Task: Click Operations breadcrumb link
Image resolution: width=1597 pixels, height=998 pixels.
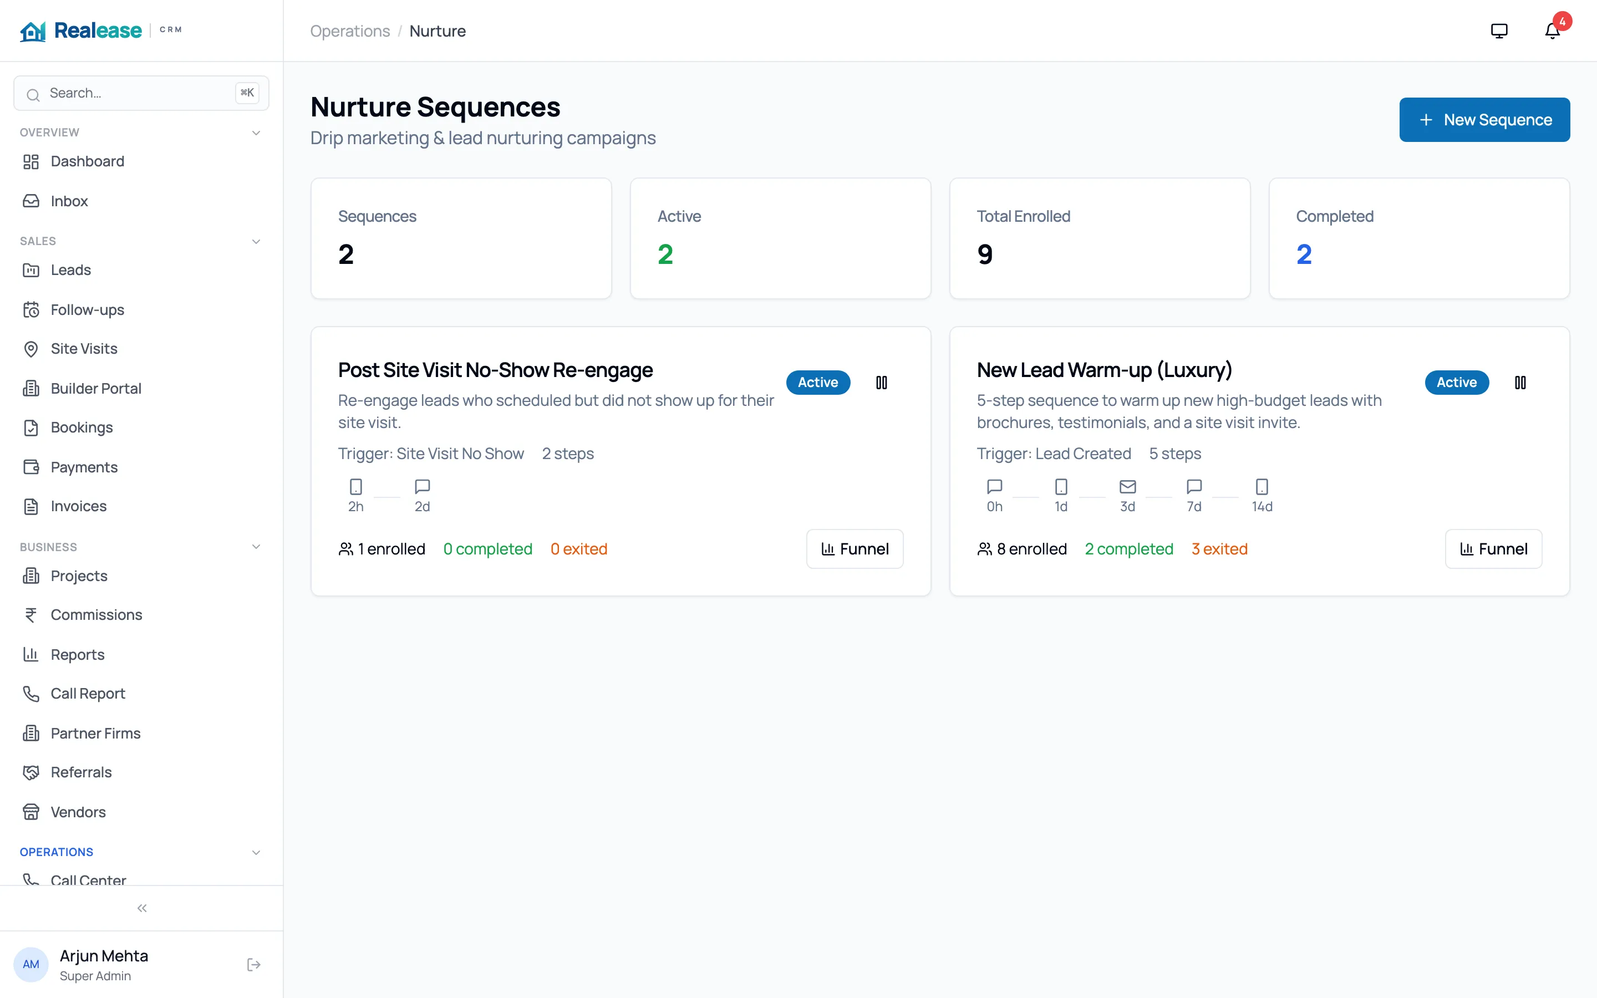Action: (350, 31)
